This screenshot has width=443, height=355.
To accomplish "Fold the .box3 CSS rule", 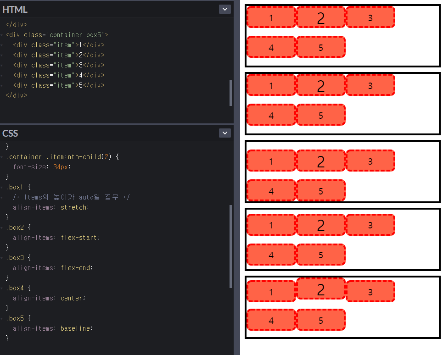I will pyautogui.click(x=2, y=258).
